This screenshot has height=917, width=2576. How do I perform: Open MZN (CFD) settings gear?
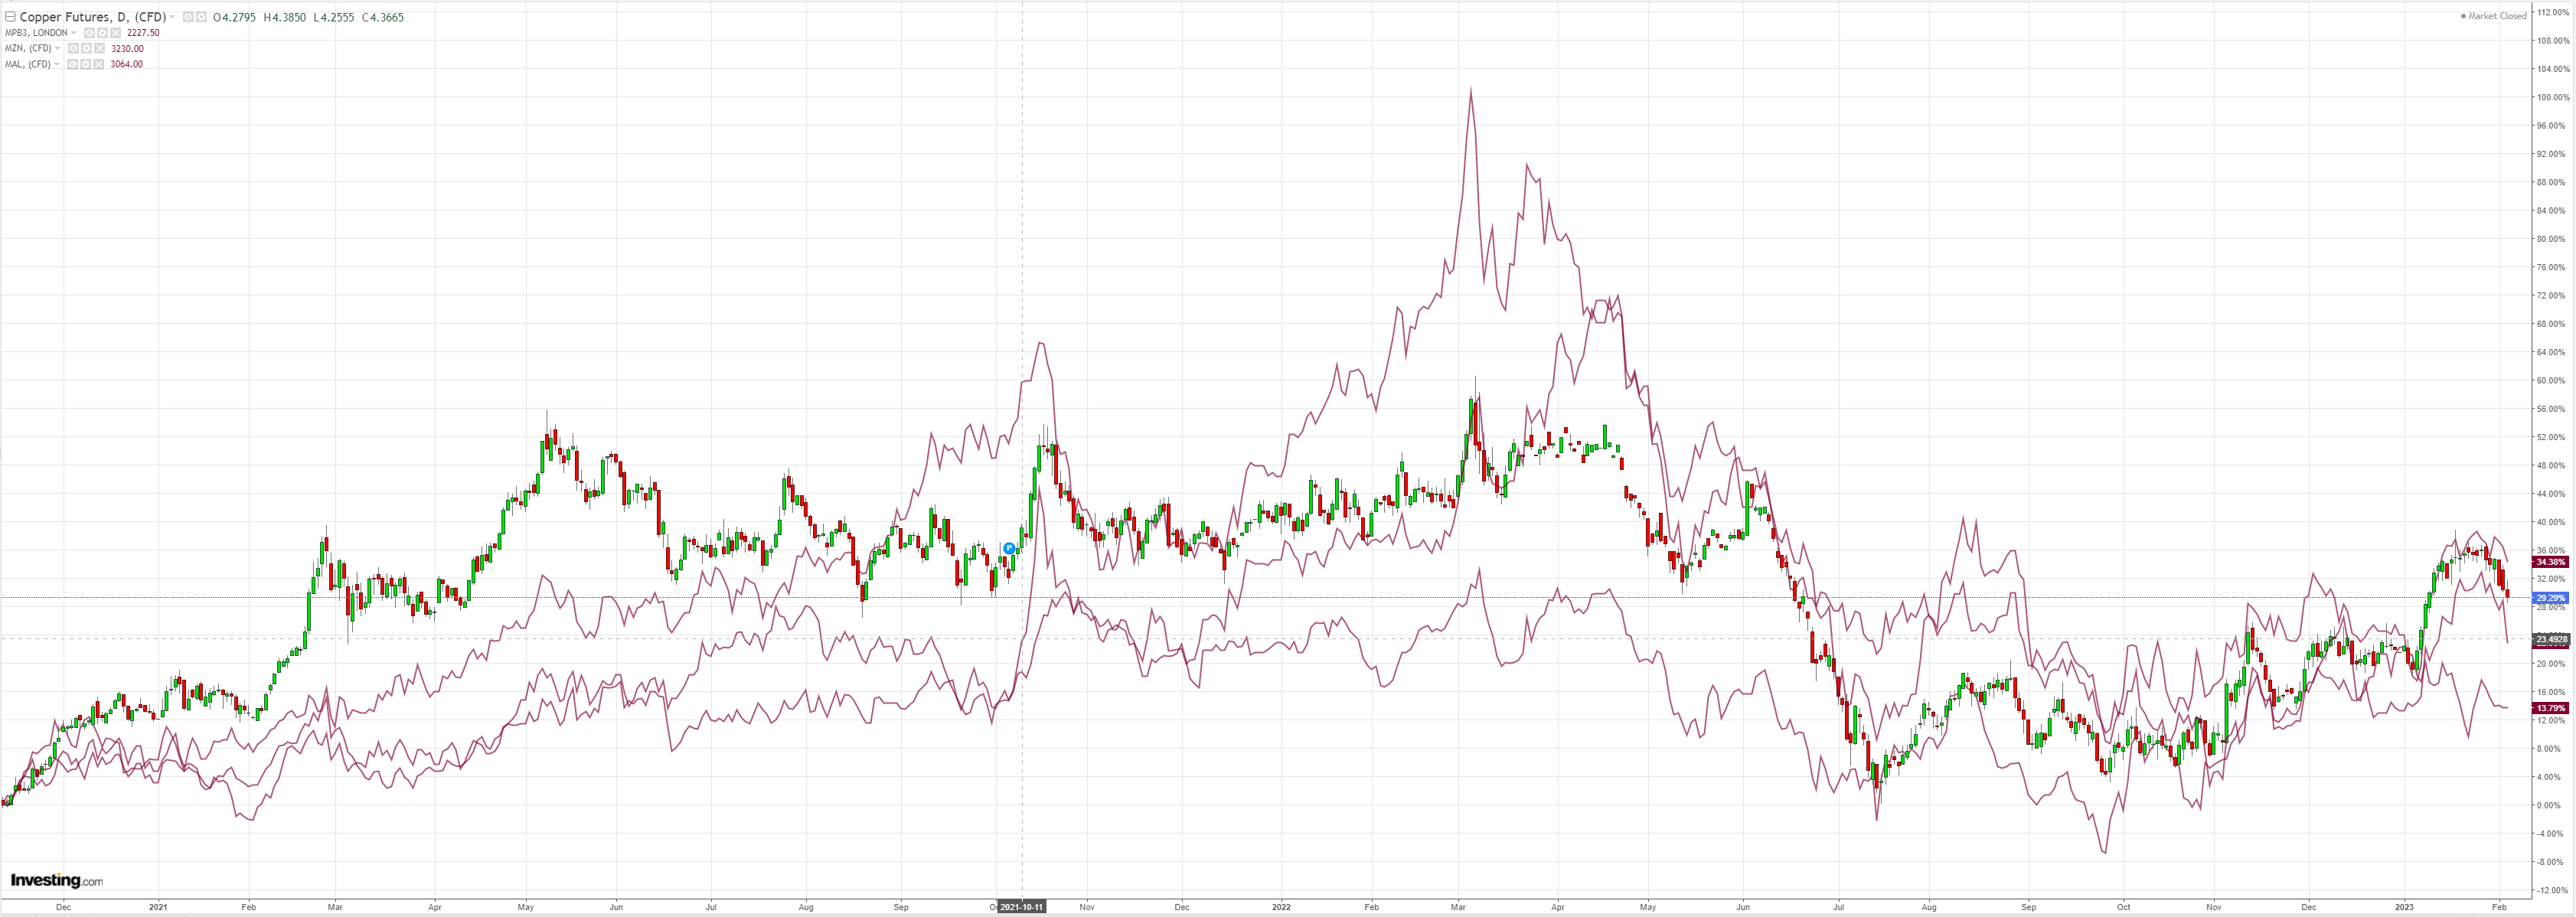click(86, 49)
